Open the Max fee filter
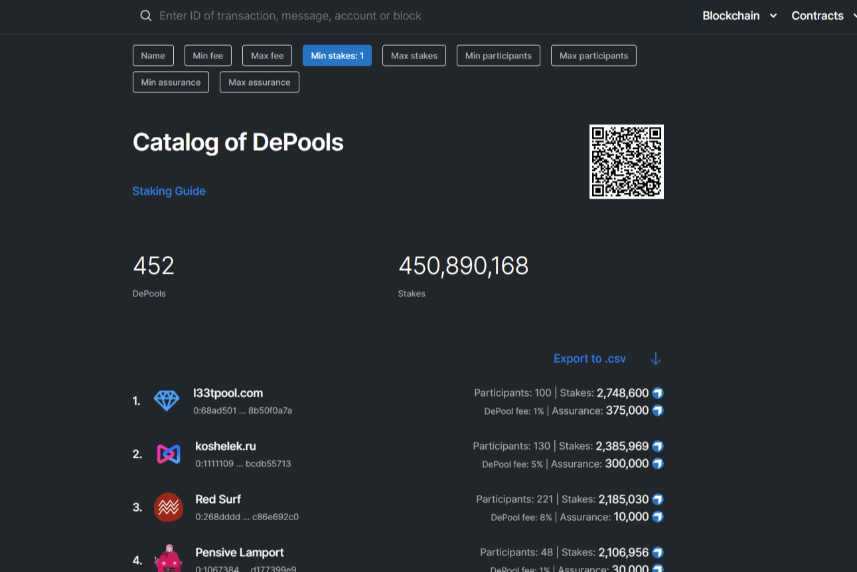 [267, 55]
